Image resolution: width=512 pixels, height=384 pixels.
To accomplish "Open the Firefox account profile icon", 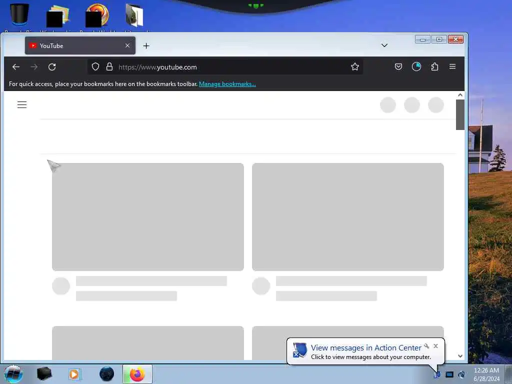I will coord(416,66).
